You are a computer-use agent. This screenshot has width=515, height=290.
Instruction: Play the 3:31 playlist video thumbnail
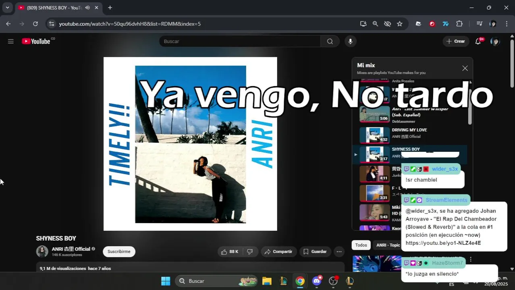click(x=374, y=193)
